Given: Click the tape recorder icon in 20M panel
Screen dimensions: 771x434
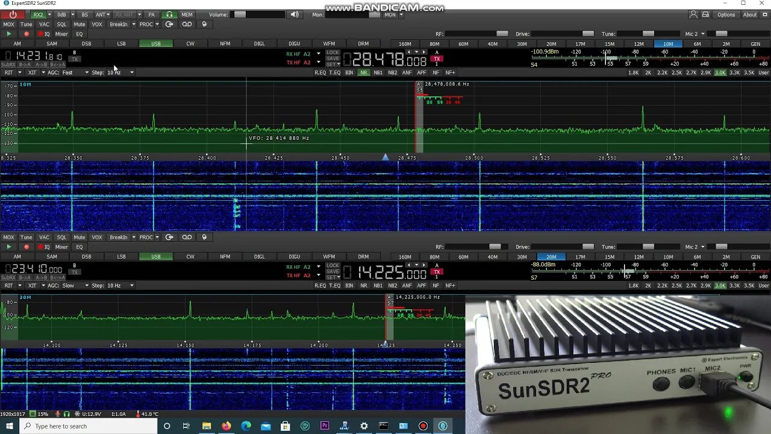Looking at the screenshot, I should [187, 237].
